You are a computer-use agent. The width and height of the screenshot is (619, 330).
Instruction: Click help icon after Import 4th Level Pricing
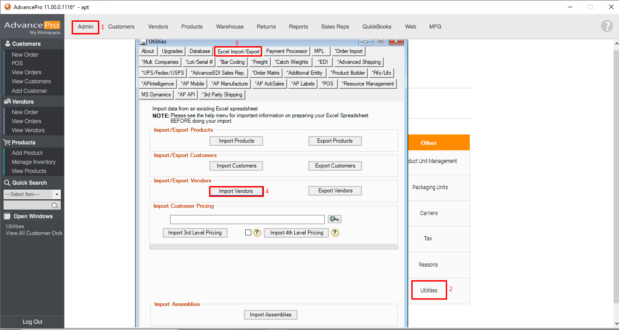pos(335,233)
